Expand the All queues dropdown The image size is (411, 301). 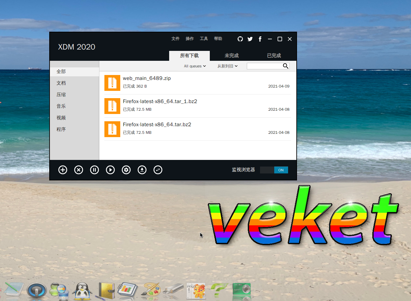click(x=195, y=66)
